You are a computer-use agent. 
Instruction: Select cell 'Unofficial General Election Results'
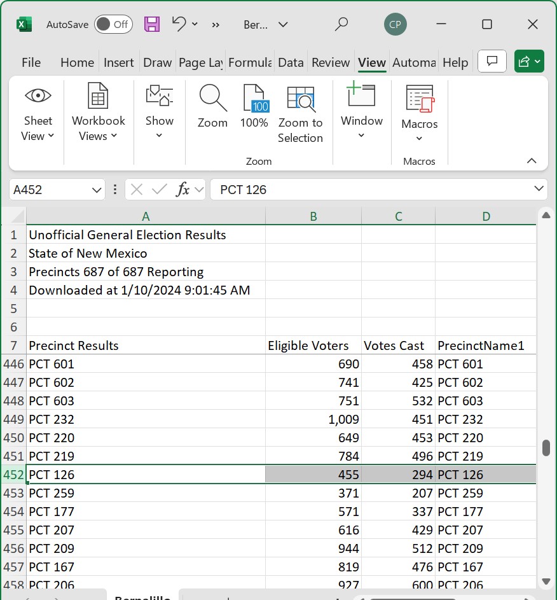click(146, 235)
